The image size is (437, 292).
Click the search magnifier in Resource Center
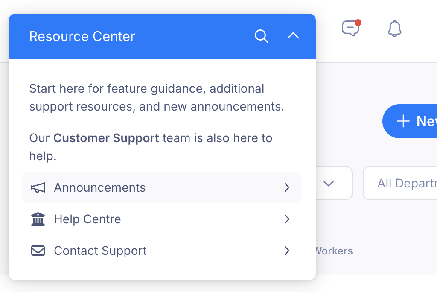click(x=262, y=36)
